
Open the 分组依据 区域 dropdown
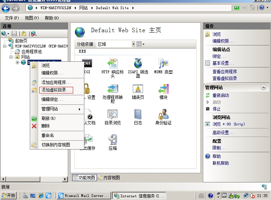click(x=133, y=44)
